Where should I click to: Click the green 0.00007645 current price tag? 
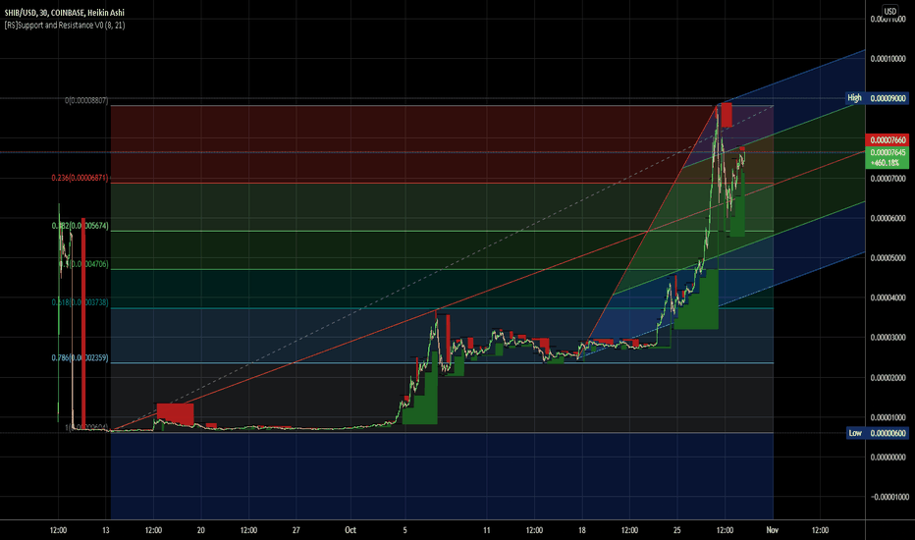(888, 152)
